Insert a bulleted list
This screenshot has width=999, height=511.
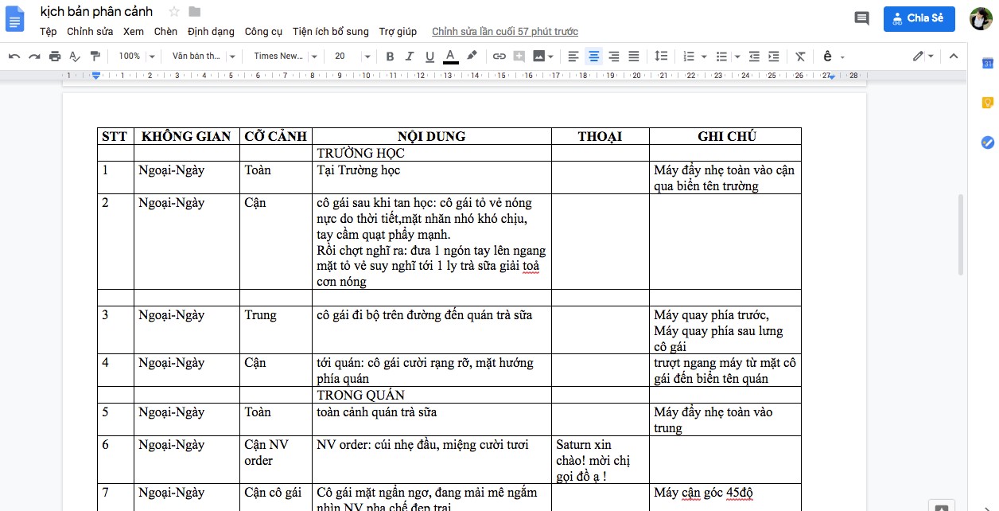pos(722,57)
